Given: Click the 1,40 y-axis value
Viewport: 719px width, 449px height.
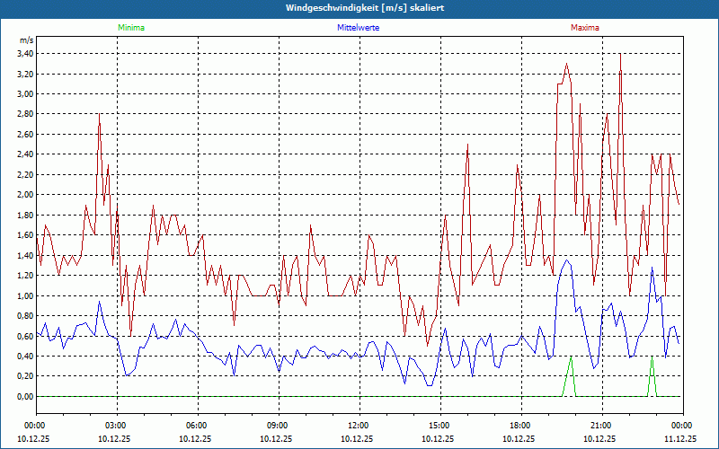Looking at the screenshot, I should [x=25, y=255].
